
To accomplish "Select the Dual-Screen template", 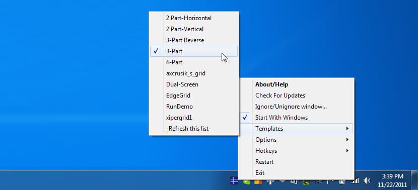I will [x=194, y=84].
